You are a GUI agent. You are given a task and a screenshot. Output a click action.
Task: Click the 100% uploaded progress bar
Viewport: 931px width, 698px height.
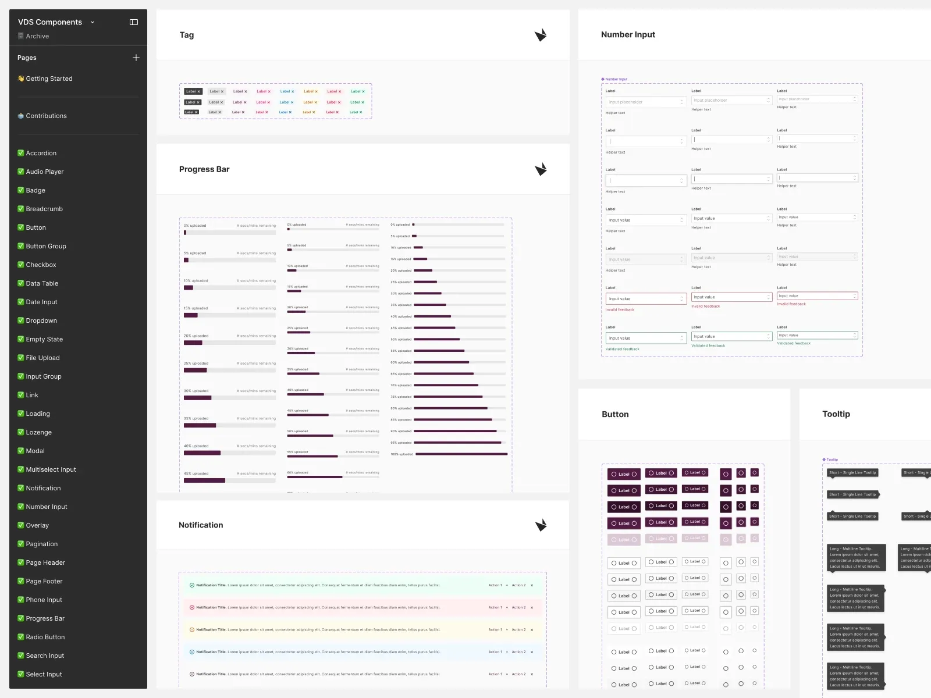click(x=461, y=454)
